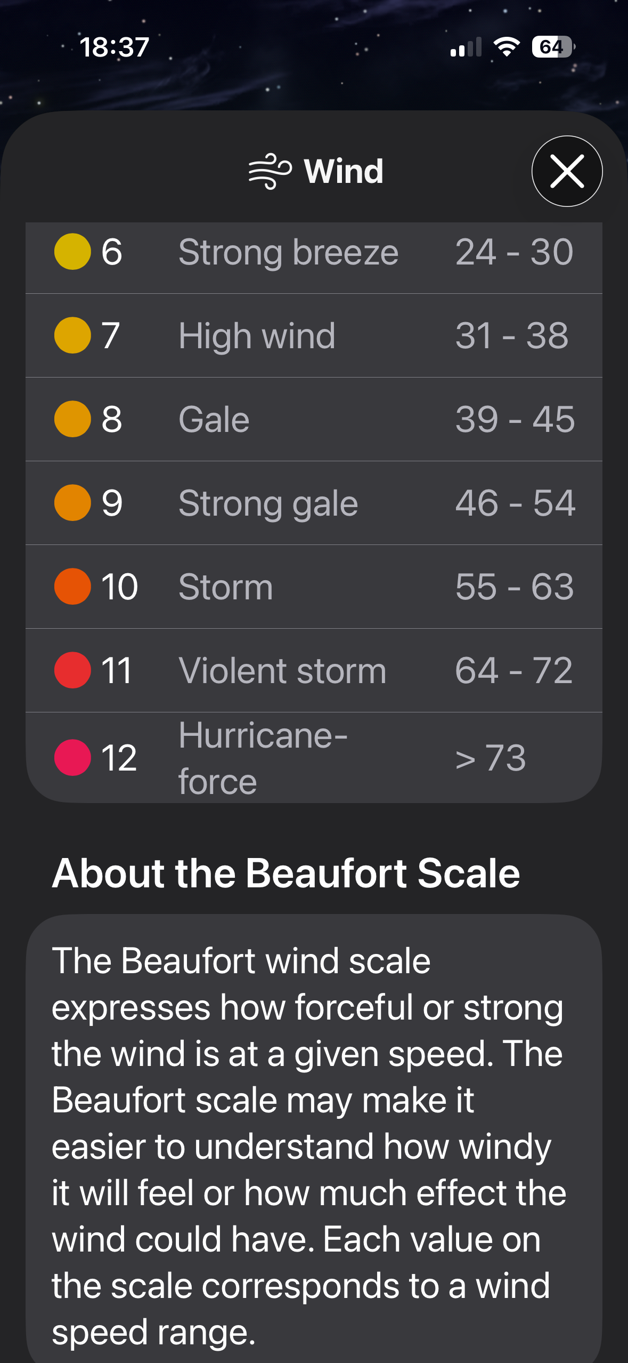The image size is (628, 1363).
Task: Tap the orange dot for Beaufort 8
Action: point(72,419)
